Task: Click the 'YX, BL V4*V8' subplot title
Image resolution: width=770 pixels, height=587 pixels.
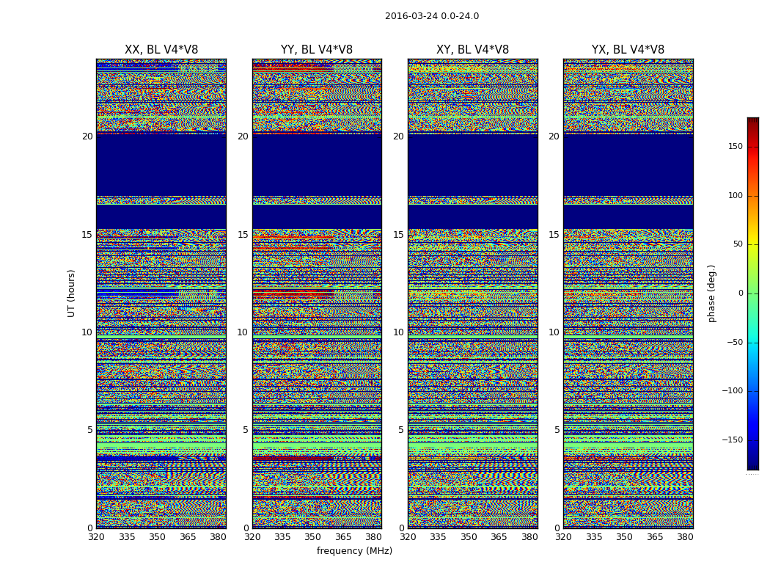Action: pyautogui.click(x=628, y=50)
